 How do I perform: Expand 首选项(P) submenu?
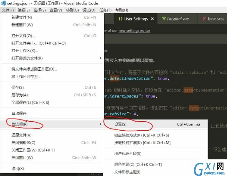pos(52,124)
